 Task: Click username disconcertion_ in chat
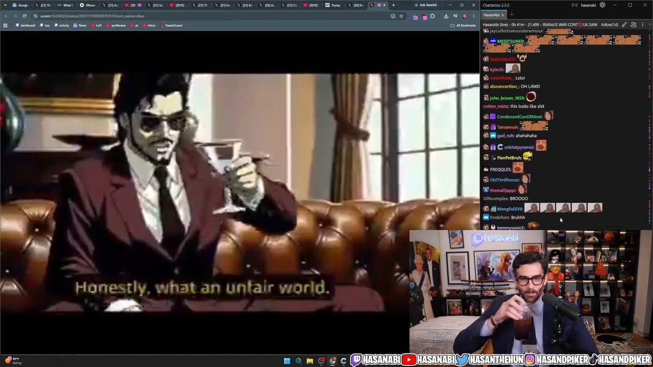pyautogui.click(x=504, y=86)
